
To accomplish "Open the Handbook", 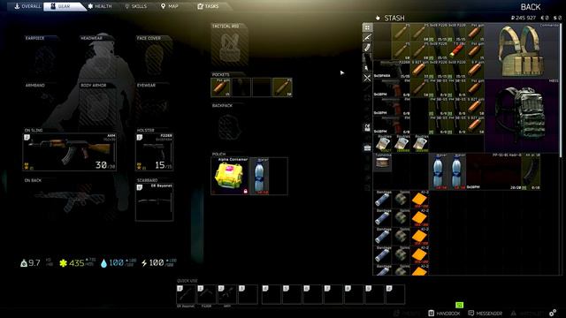I will click(444, 313).
